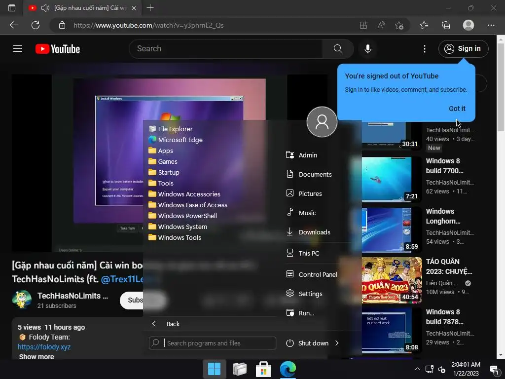Refresh the page in Edge

coord(36,25)
